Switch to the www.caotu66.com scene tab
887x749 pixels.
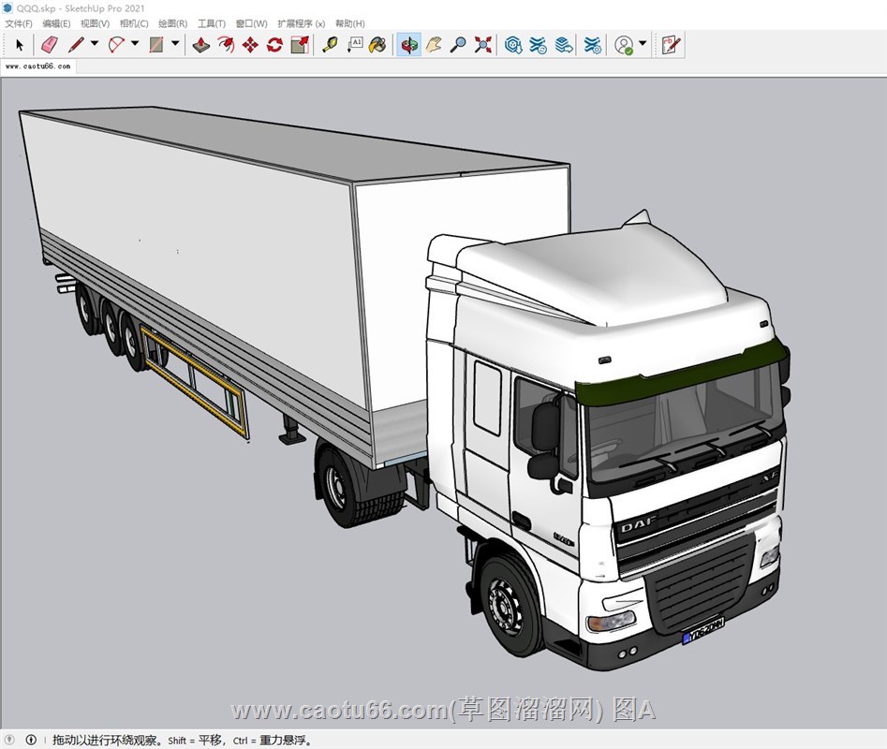(x=37, y=66)
